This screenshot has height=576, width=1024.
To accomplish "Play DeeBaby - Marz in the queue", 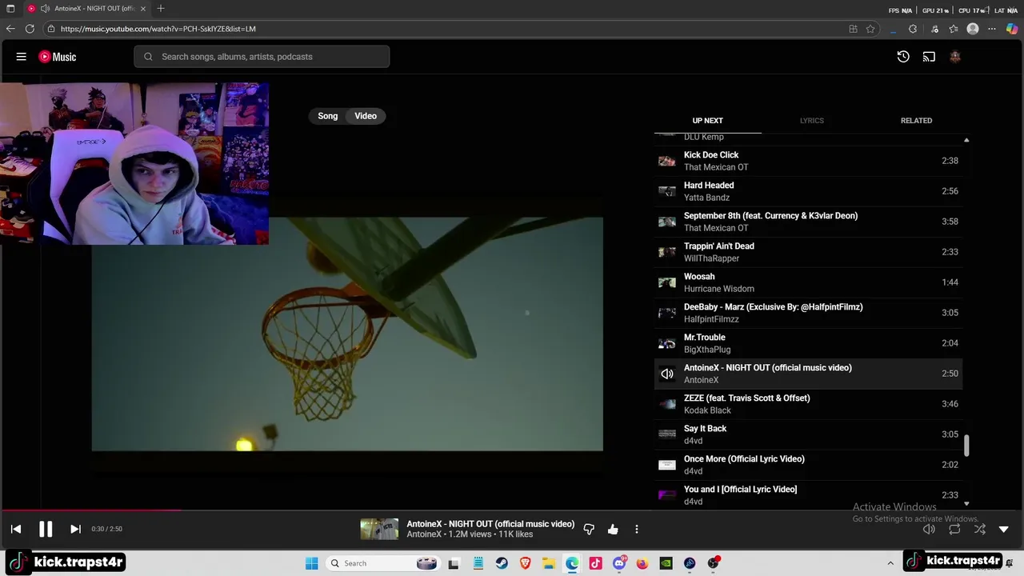I will (808, 313).
